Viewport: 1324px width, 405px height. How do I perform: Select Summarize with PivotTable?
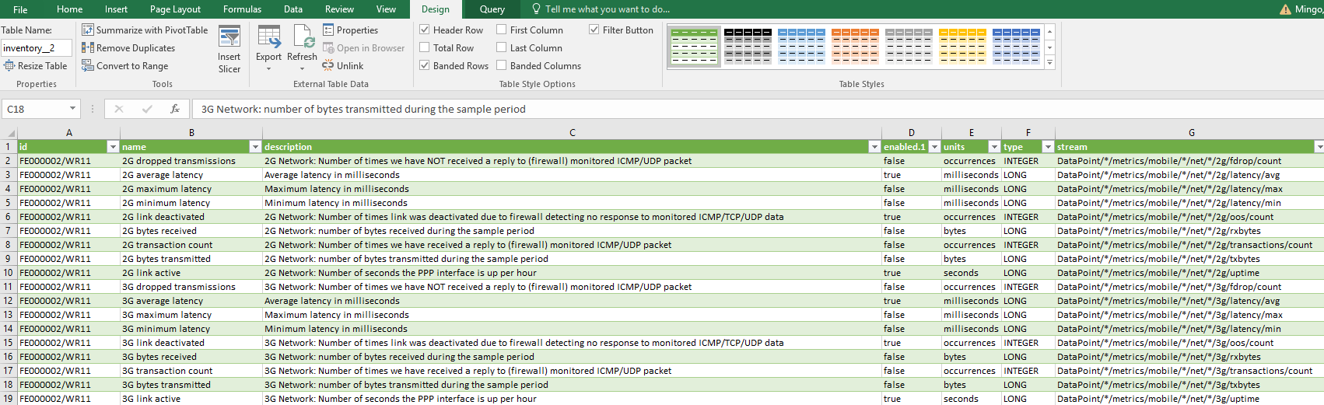coord(145,30)
